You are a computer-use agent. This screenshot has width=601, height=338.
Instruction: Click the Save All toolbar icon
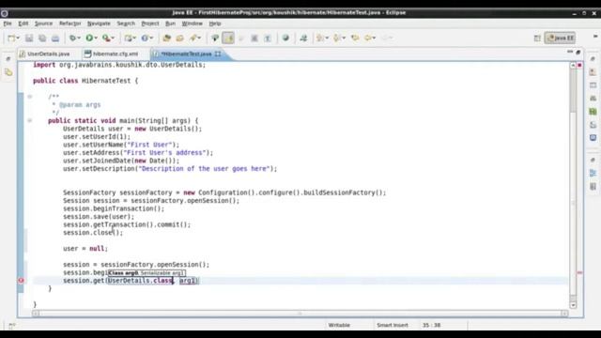(42, 38)
